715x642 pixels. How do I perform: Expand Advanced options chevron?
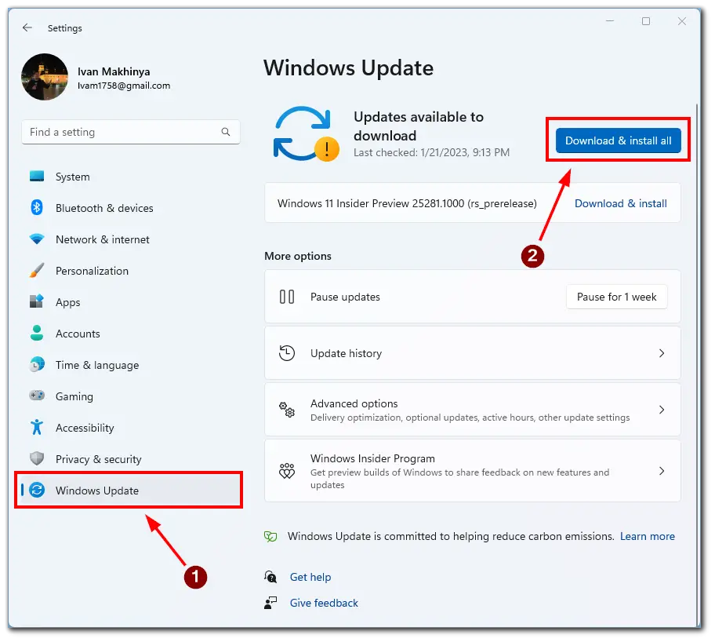[662, 410]
